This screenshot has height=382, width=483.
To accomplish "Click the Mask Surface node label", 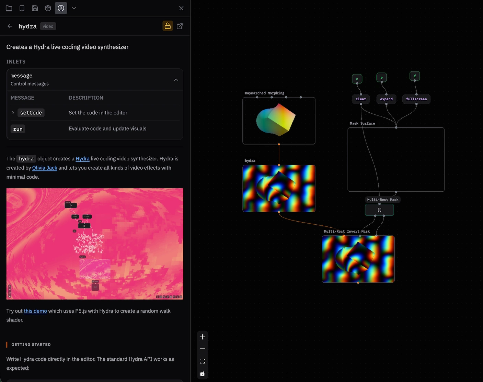I will click(363, 123).
